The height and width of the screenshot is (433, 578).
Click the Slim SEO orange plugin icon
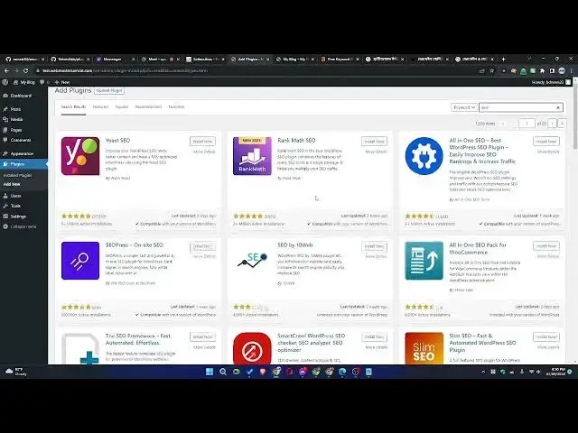click(x=424, y=348)
